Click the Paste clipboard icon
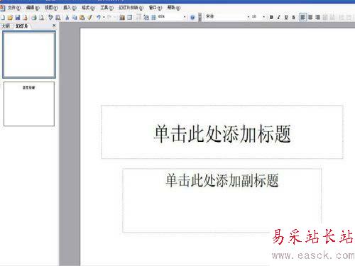Viewport: 355px width, 266px height. (82, 17)
